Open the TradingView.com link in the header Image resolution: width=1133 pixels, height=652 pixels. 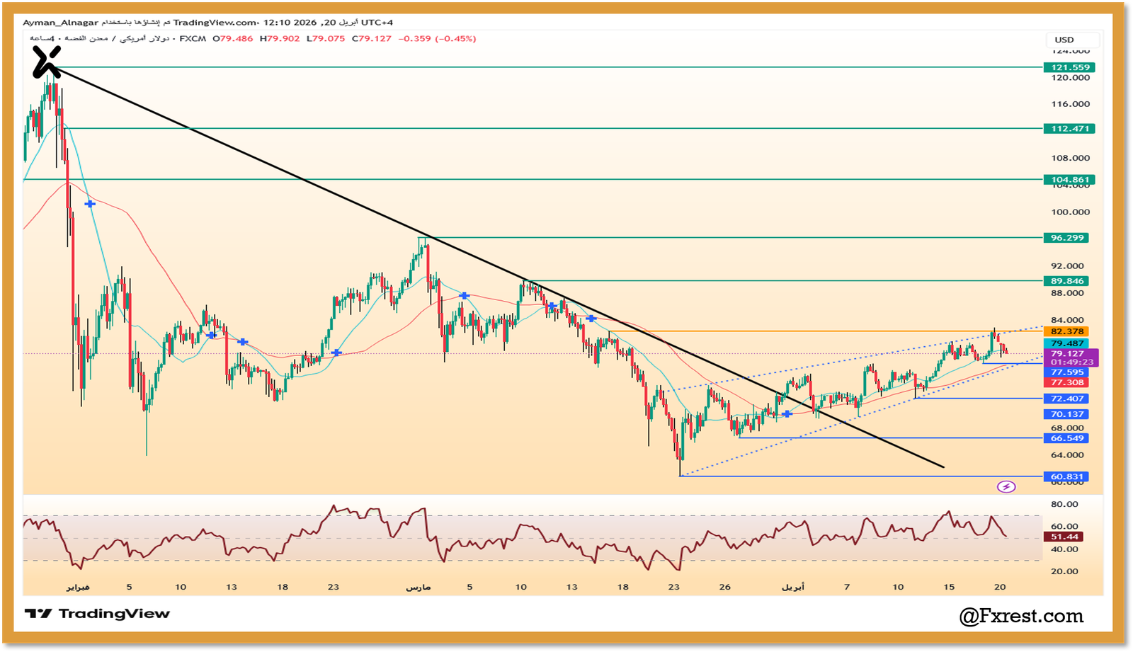[205, 22]
